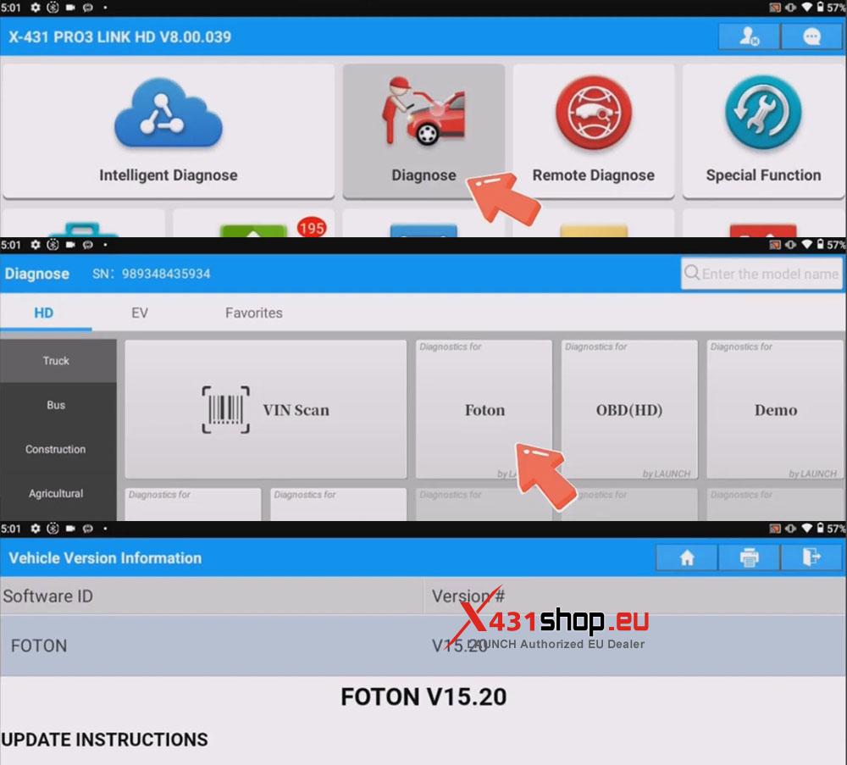Open the Diagnose mechanic tile
The height and width of the screenshot is (765, 847).
click(x=423, y=130)
